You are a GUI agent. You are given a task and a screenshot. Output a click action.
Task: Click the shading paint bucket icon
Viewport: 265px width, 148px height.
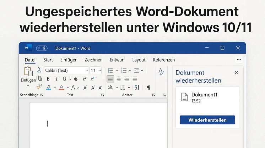point(110,88)
